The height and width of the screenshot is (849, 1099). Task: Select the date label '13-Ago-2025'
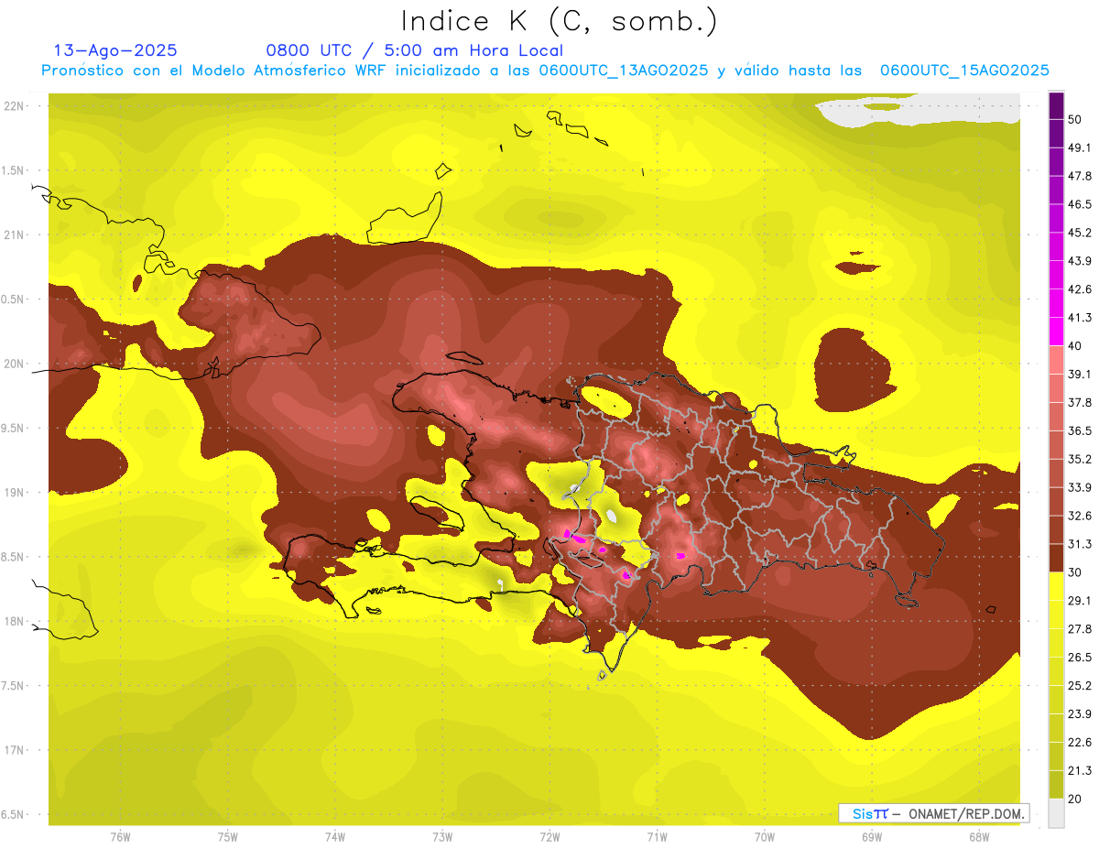tap(115, 50)
